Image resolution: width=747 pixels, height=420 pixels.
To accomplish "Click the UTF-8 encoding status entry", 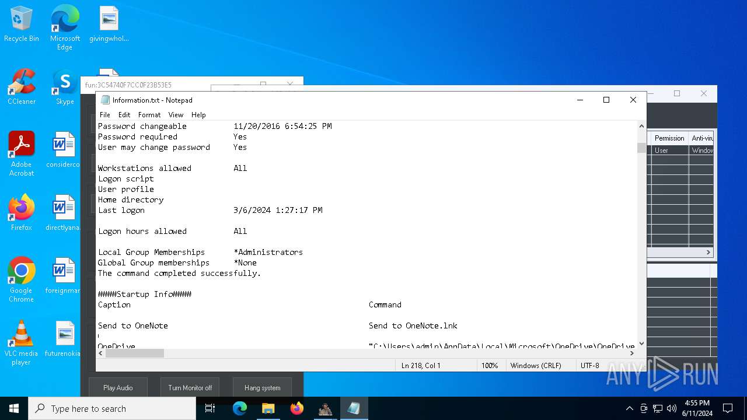I will (x=590, y=365).
